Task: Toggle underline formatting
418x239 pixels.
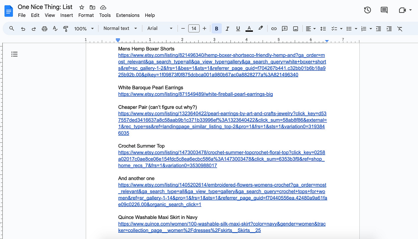Action: [x=238, y=28]
